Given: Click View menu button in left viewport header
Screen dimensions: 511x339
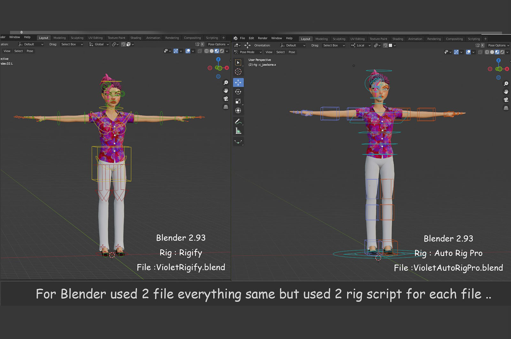Looking at the screenshot, I should coord(7,51).
